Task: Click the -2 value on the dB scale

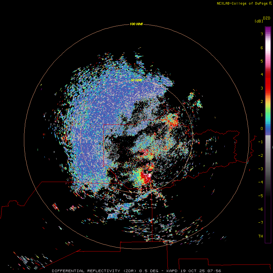Action: coord(261,155)
